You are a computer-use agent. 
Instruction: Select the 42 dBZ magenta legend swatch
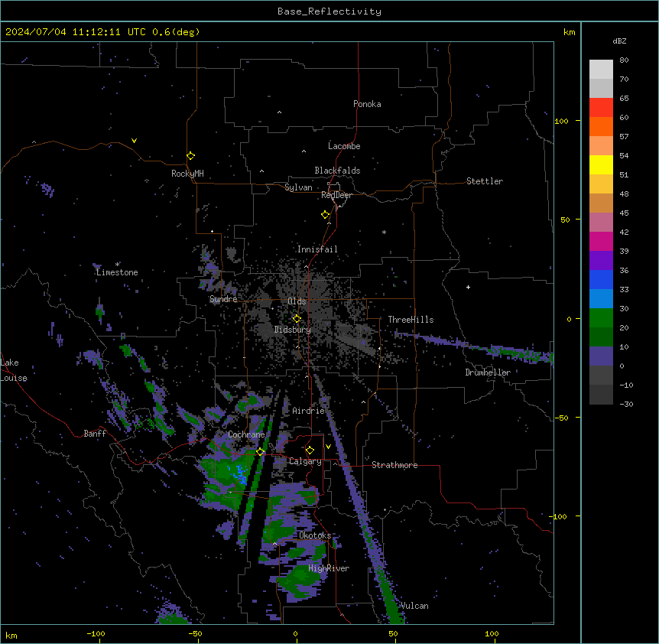(601, 241)
